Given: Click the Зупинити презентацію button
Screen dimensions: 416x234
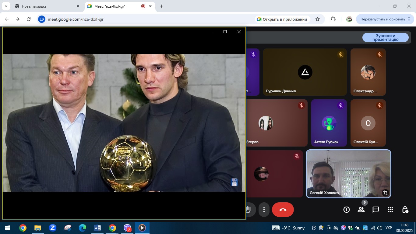Looking at the screenshot, I should (x=385, y=37).
